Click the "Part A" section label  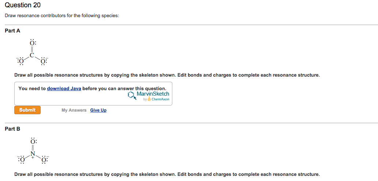click(x=12, y=31)
